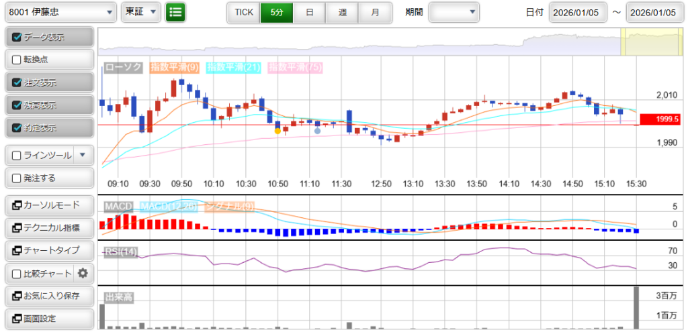Toggle the 発注する checkbox
688x334 pixels.
17,178
